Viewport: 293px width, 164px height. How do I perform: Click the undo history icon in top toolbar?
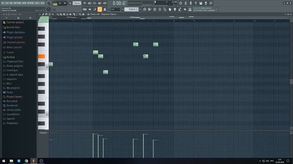click(x=180, y=3)
